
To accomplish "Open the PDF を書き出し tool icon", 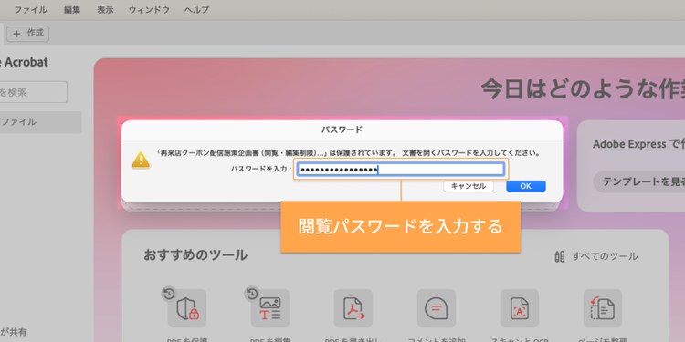I will [353, 308].
